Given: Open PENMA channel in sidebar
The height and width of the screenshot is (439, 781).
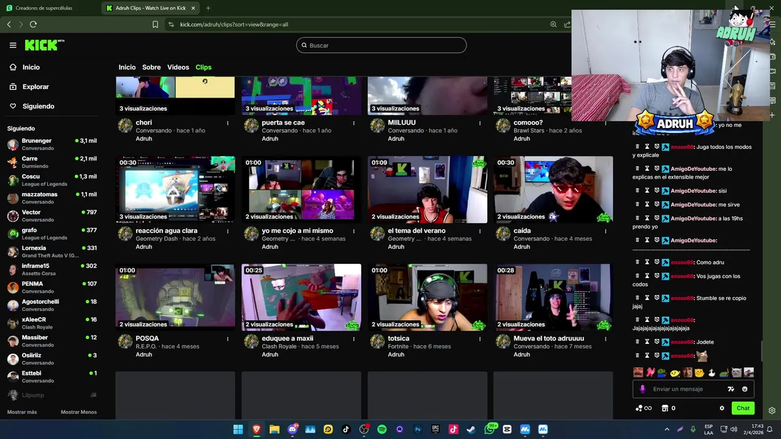Looking at the screenshot, I should point(52,287).
